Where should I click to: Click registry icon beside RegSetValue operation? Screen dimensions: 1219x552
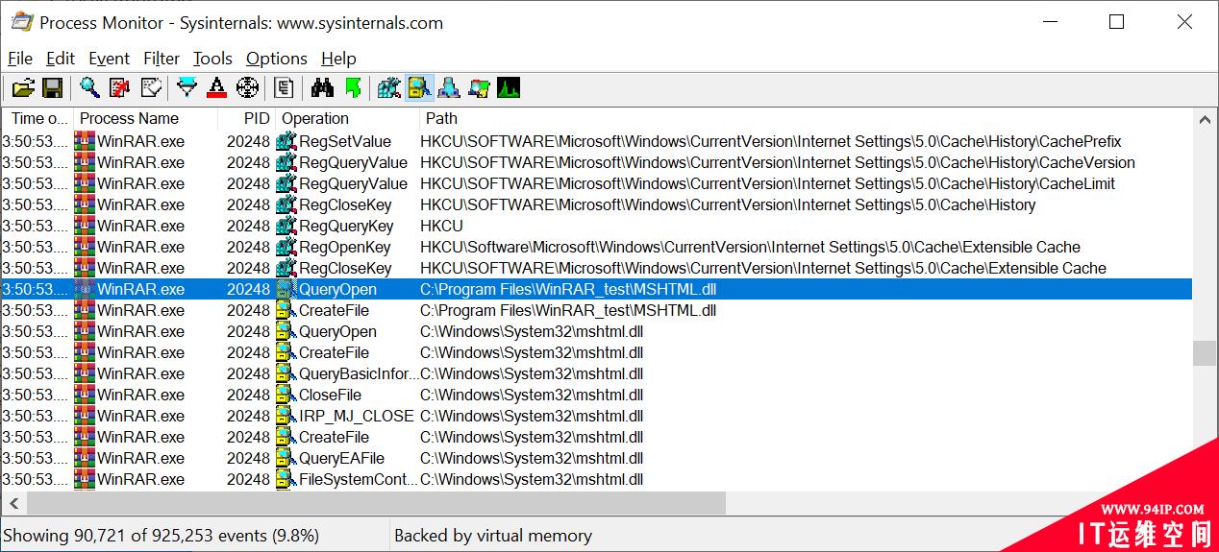click(x=286, y=141)
